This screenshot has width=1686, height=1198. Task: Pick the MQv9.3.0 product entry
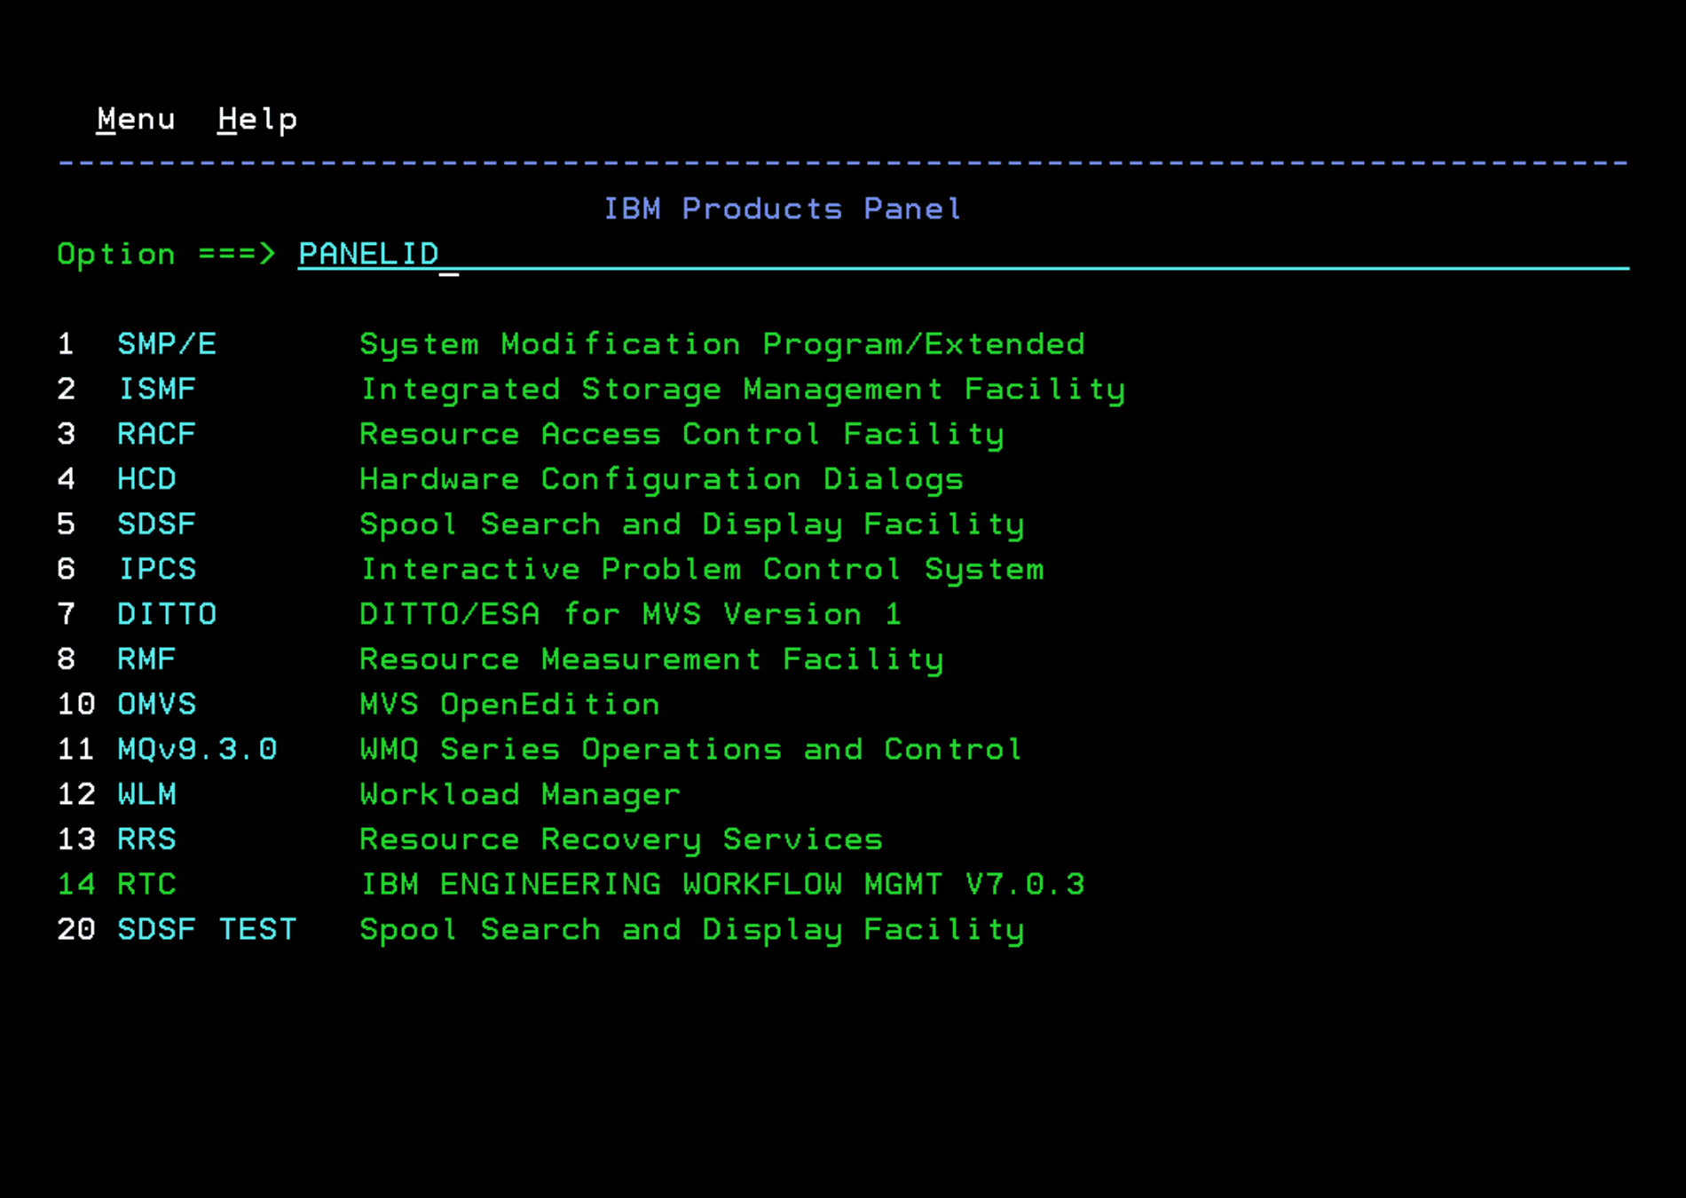[197, 750]
